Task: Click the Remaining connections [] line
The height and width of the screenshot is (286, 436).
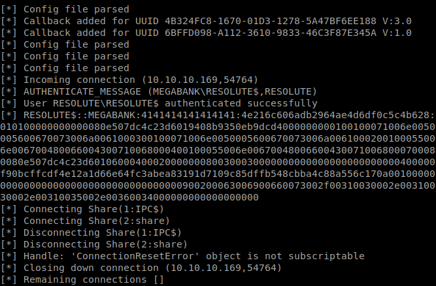Action: pyautogui.click(x=82, y=279)
